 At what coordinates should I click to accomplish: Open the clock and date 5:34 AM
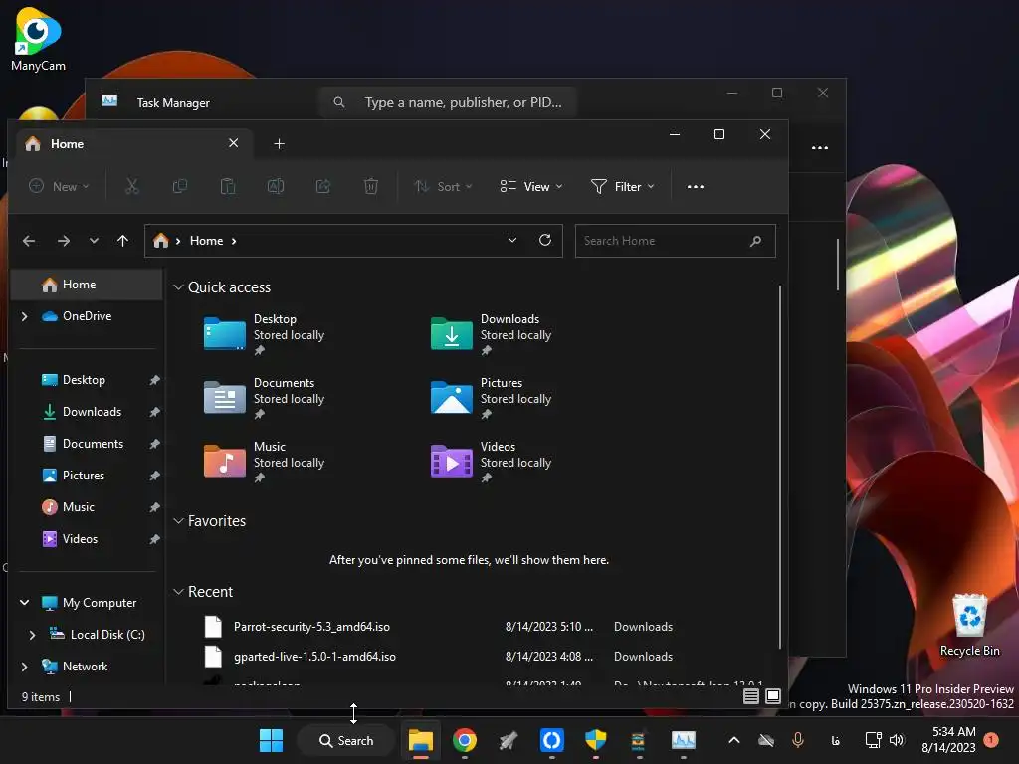pos(948,740)
